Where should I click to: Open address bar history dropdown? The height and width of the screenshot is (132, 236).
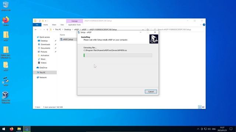[143, 30]
